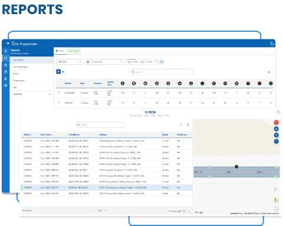Click the icon at top-right of blue header
Image resolution: width=283 pixels, height=226 pixels.
click(x=272, y=44)
